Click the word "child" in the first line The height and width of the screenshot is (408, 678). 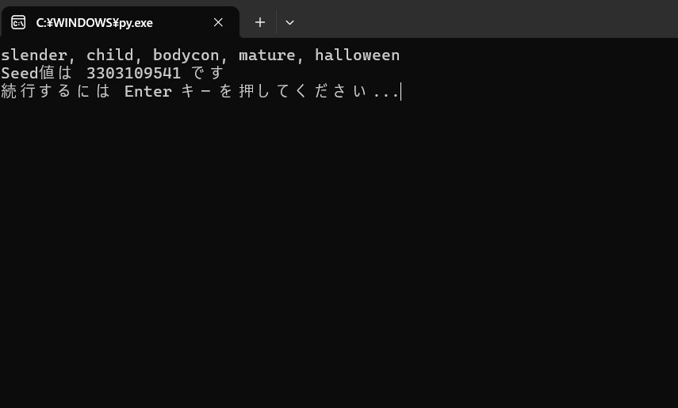(x=110, y=55)
